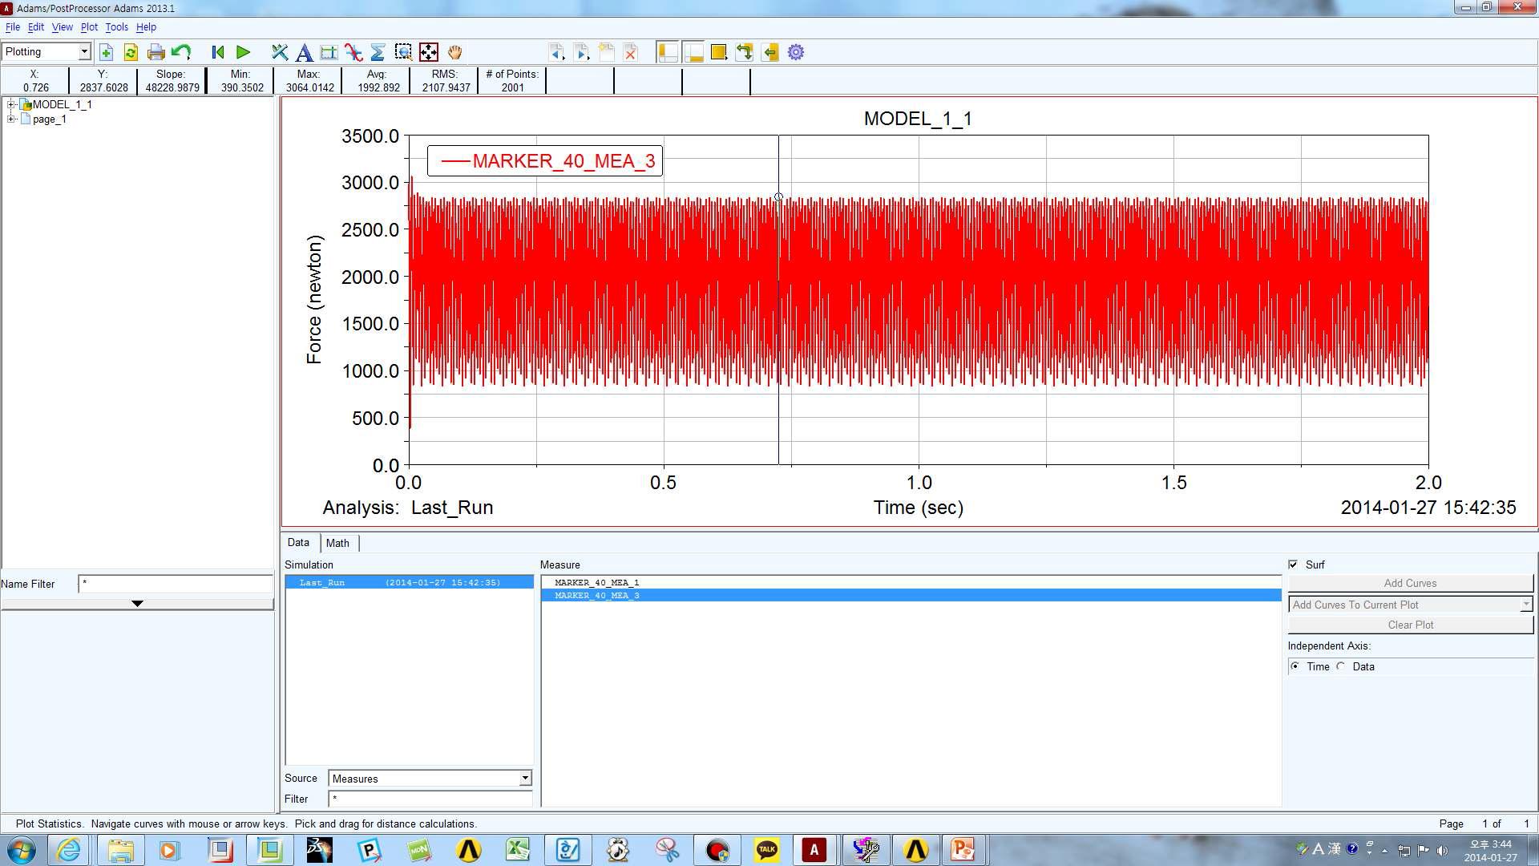This screenshot has width=1539, height=866.
Task: Click the Force (newton) axis label
Action: click(x=313, y=300)
